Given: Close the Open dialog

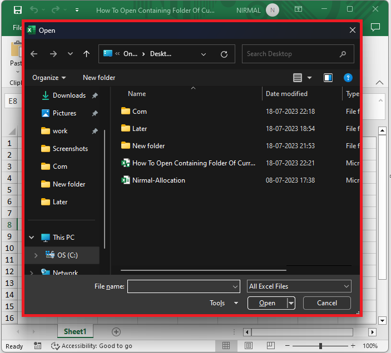Looking at the screenshot, I should click(x=353, y=31).
